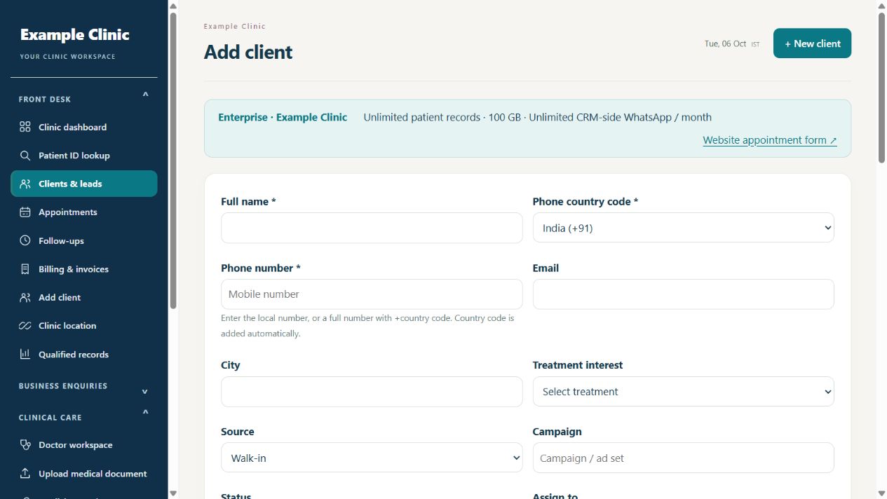Viewport: 887px width, 499px height.
Task: Click the Add client people icon
Action: point(25,297)
